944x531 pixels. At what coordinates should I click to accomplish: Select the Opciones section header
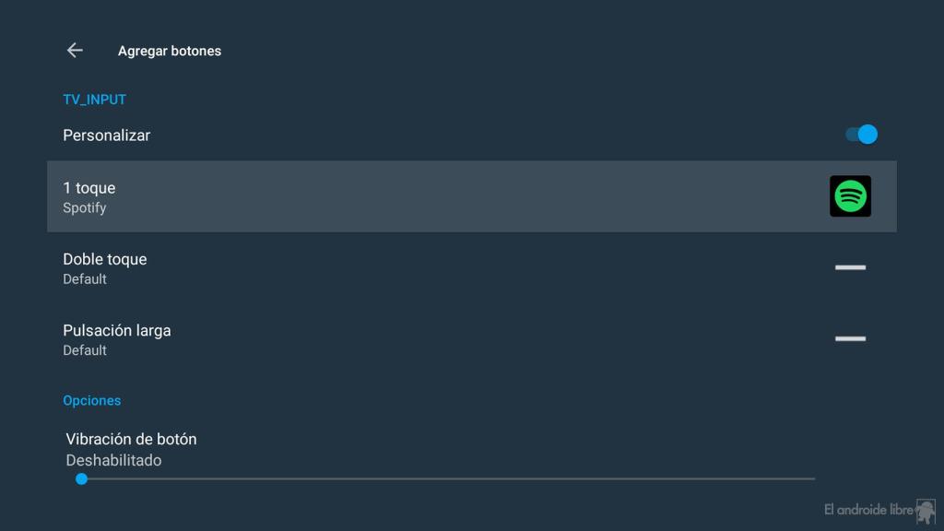pyautogui.click(x=92, y=400)
